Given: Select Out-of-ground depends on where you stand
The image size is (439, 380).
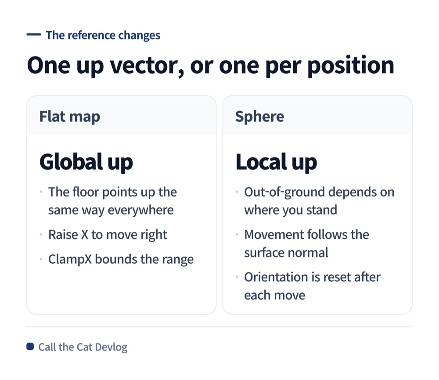Looking at the screenshot, I should click(319, 201).
